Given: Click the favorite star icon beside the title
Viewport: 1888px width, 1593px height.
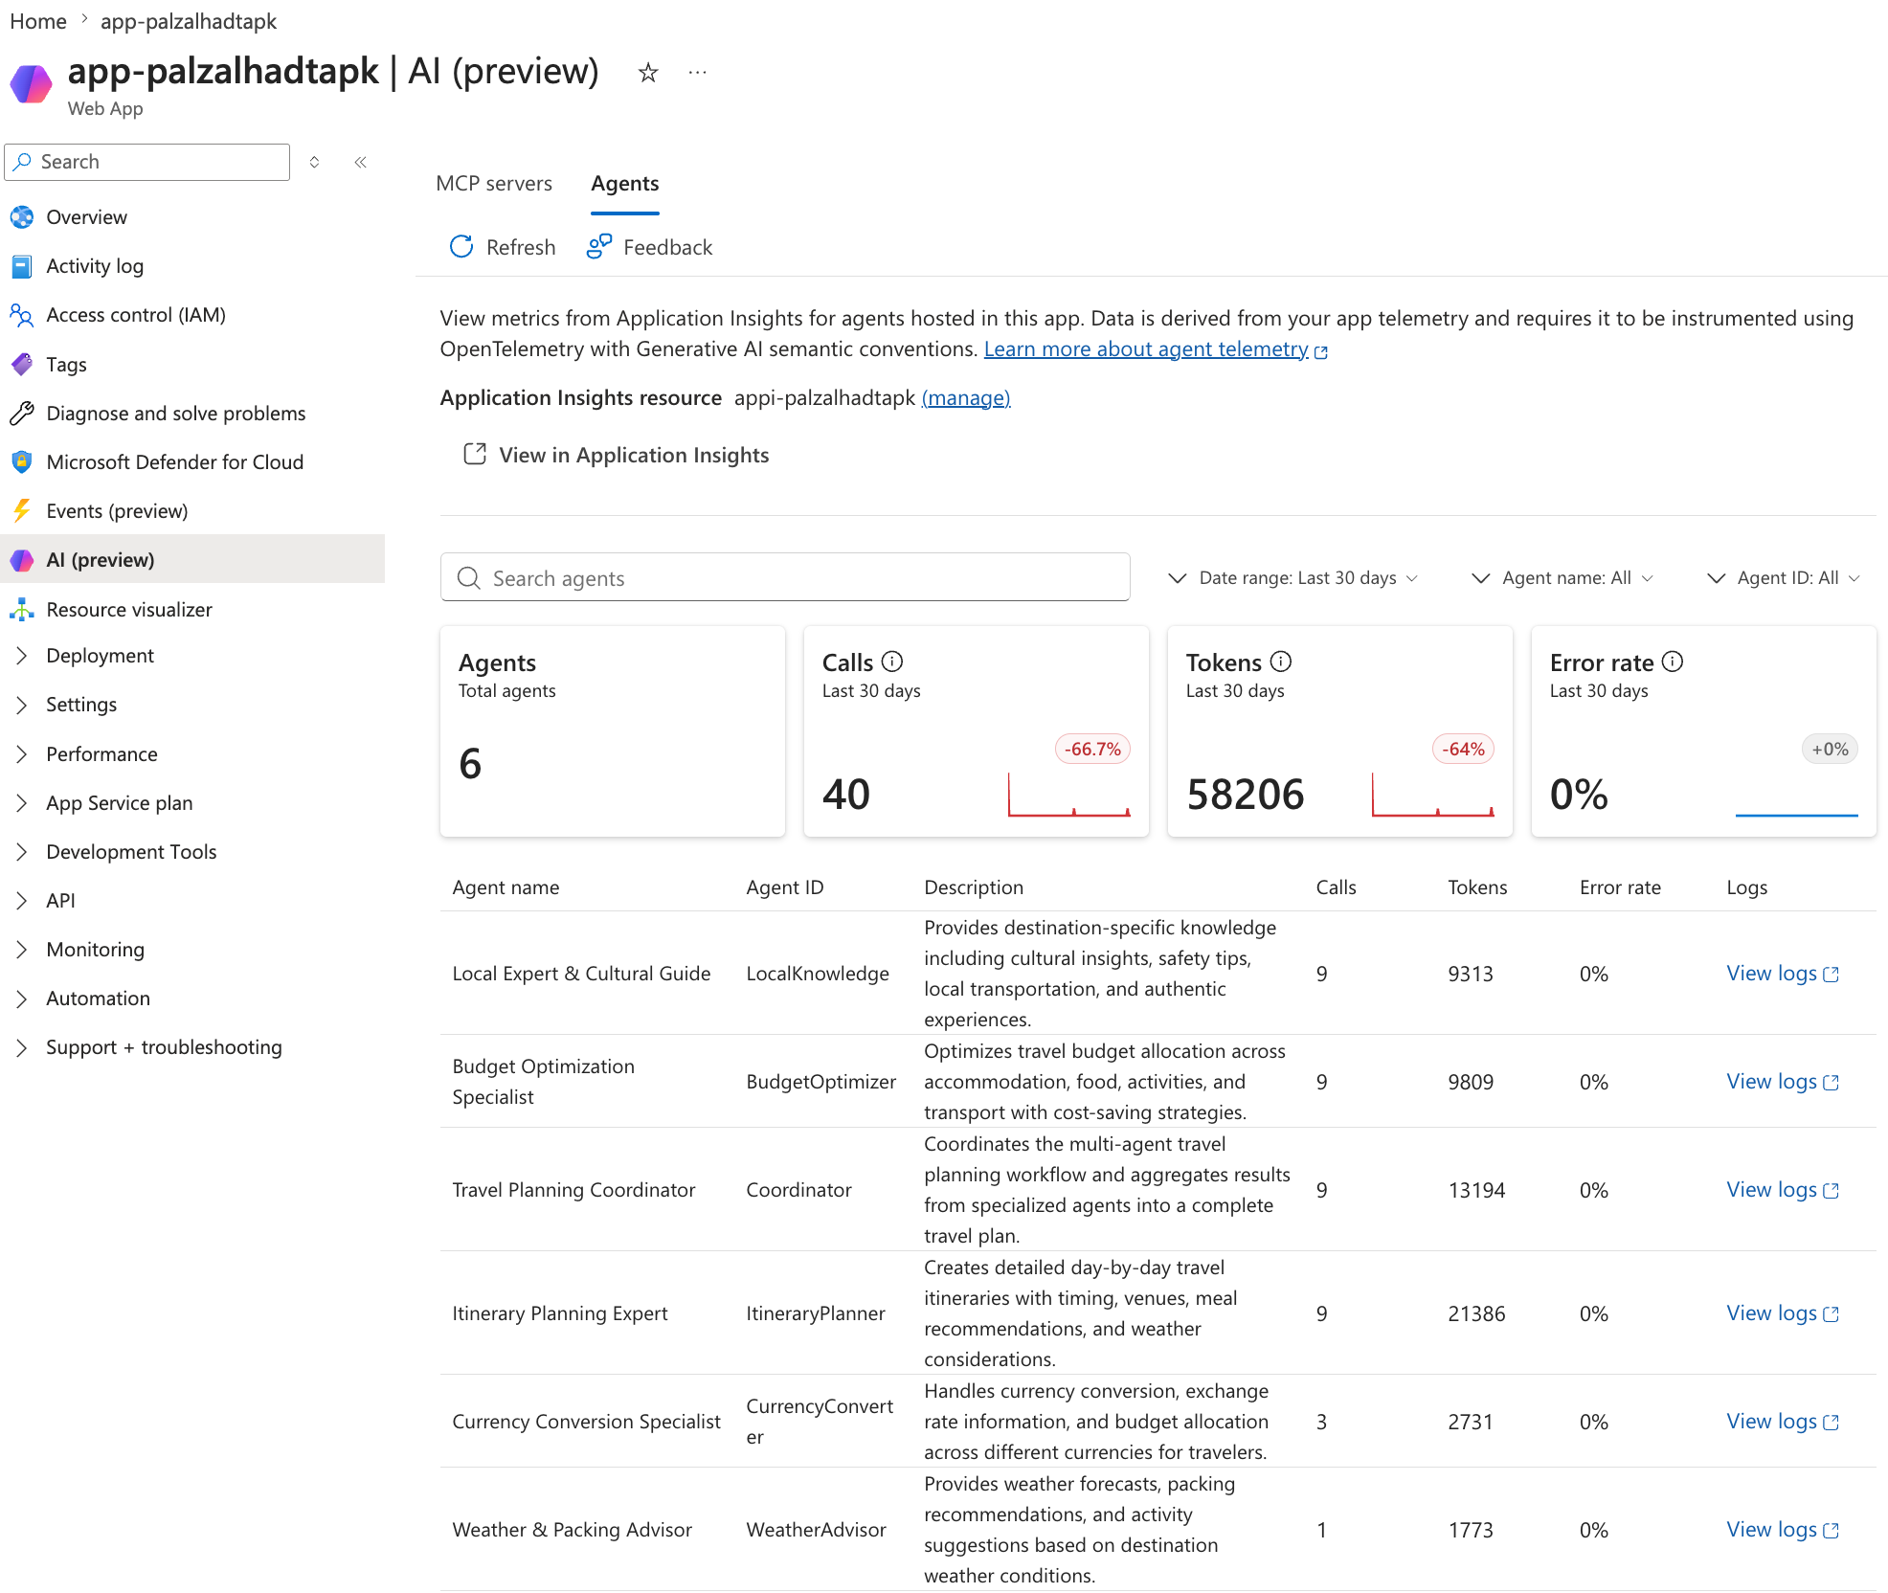Looking at the screenshot, I should (x=648, y=72).
